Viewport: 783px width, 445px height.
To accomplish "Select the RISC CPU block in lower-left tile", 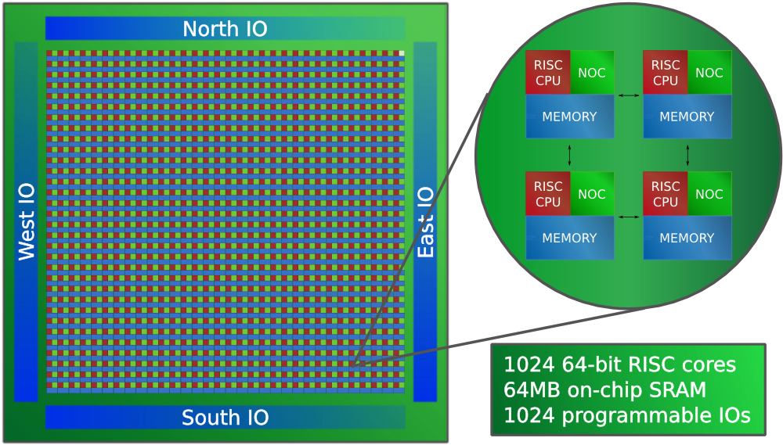I will [x=548, y=194].
